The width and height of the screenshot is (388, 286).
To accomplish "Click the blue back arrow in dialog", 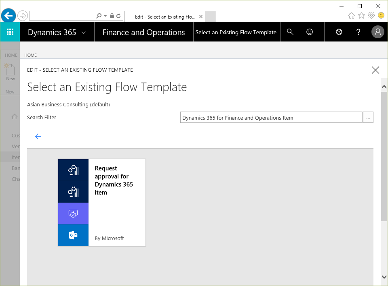I will tap(38, 136).
